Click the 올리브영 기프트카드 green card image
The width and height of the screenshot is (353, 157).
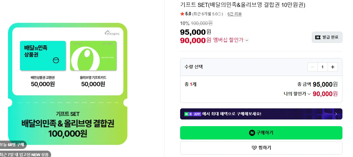tap(93, 56)
